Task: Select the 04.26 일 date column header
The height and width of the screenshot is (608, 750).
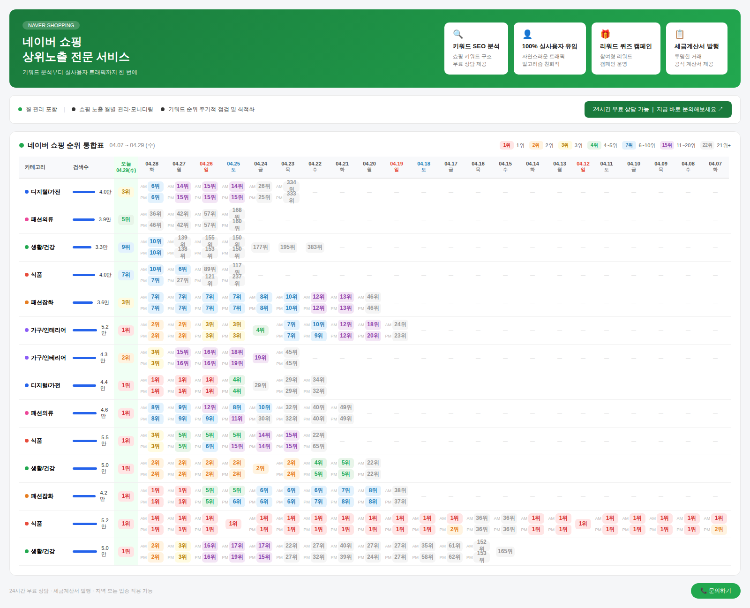Action: click(206, 167)
